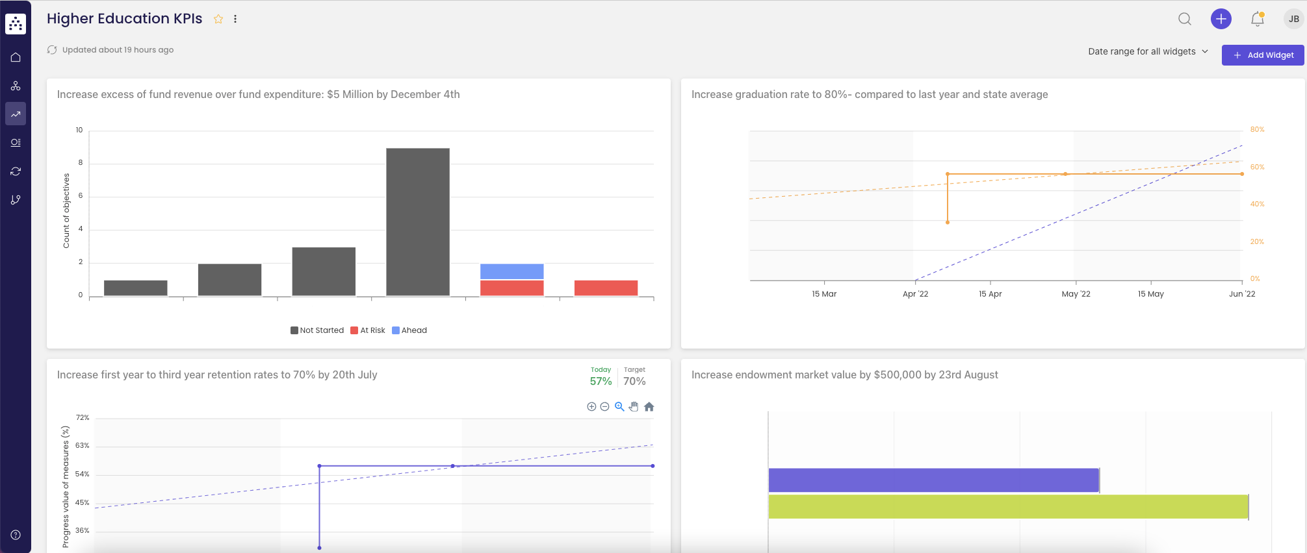Click the alignment tree icon in the sidebar
The height and width of the screenshot is (553, 1307).
click(16, 86)
